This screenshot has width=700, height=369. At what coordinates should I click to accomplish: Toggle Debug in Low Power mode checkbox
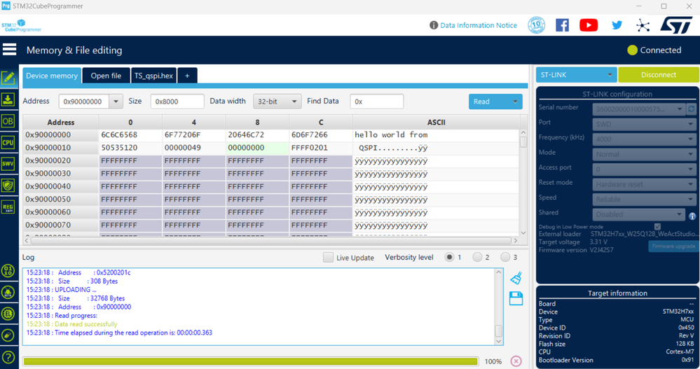pos(657,227)
